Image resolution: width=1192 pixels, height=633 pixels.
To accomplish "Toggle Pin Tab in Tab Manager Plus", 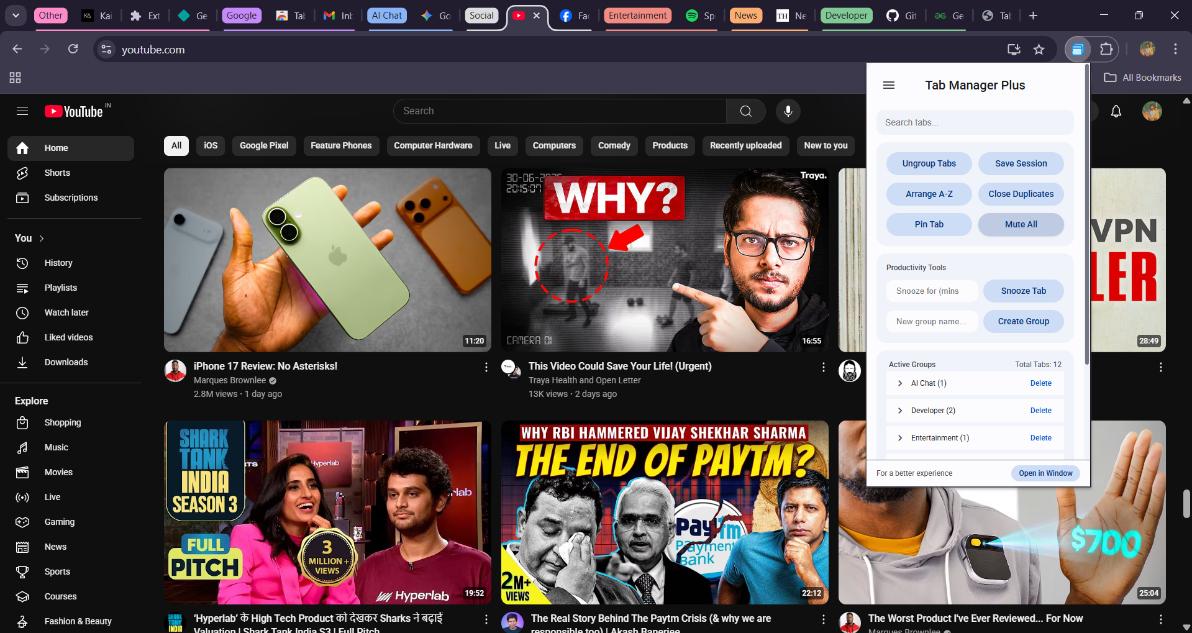I will (x=928, y=224).
